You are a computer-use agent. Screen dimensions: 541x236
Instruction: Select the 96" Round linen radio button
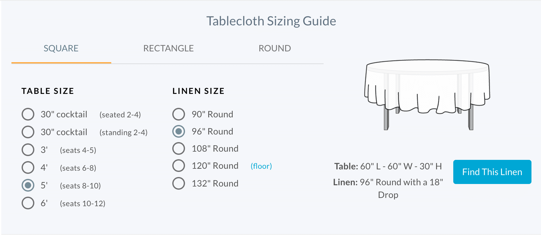[179, 131]
